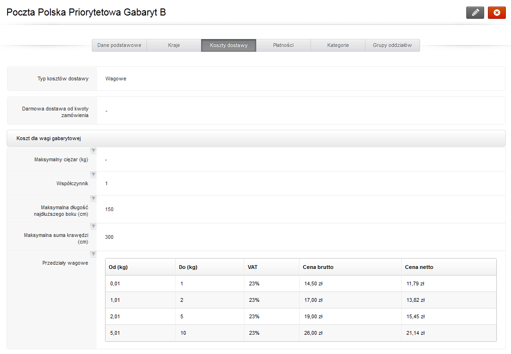This screenshot has width=511, height=354.
Task: Click the 21,14 zł net price
Action: (x=415, y=333)
